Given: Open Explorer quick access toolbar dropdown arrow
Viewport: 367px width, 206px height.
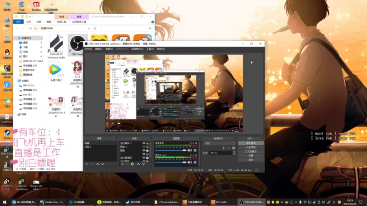Looking at the screenshot, I should point(30,17).
